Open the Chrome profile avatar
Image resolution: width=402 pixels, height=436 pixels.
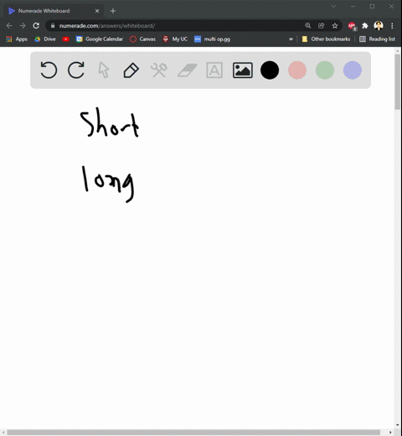(379, 26)
